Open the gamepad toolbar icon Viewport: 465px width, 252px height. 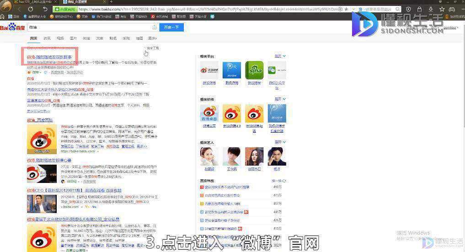[x=452, y=9]
